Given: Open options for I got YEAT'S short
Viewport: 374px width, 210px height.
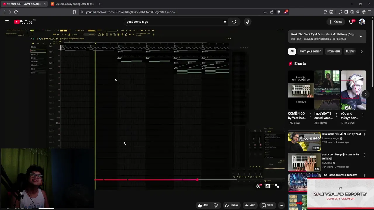Looking at the screenshot, I should pos(336,115).
